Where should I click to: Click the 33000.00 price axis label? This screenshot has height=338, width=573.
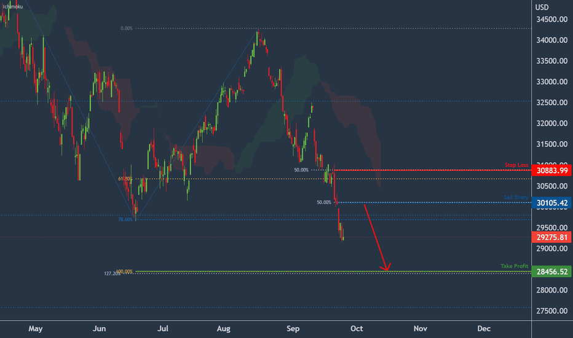[552, 82]
